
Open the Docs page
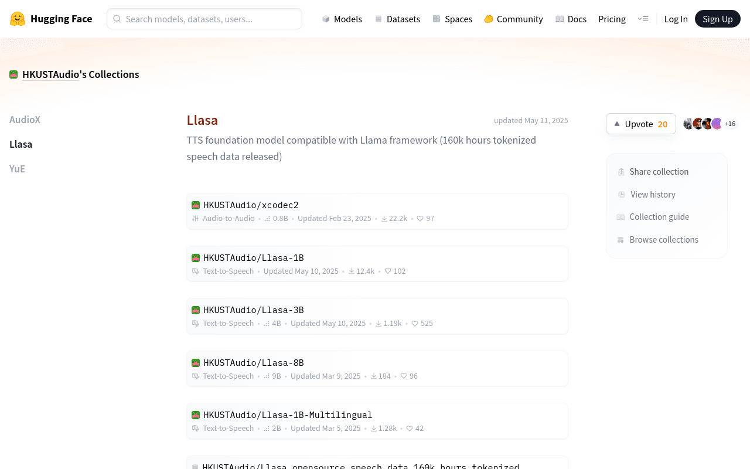tap(571, 19)
